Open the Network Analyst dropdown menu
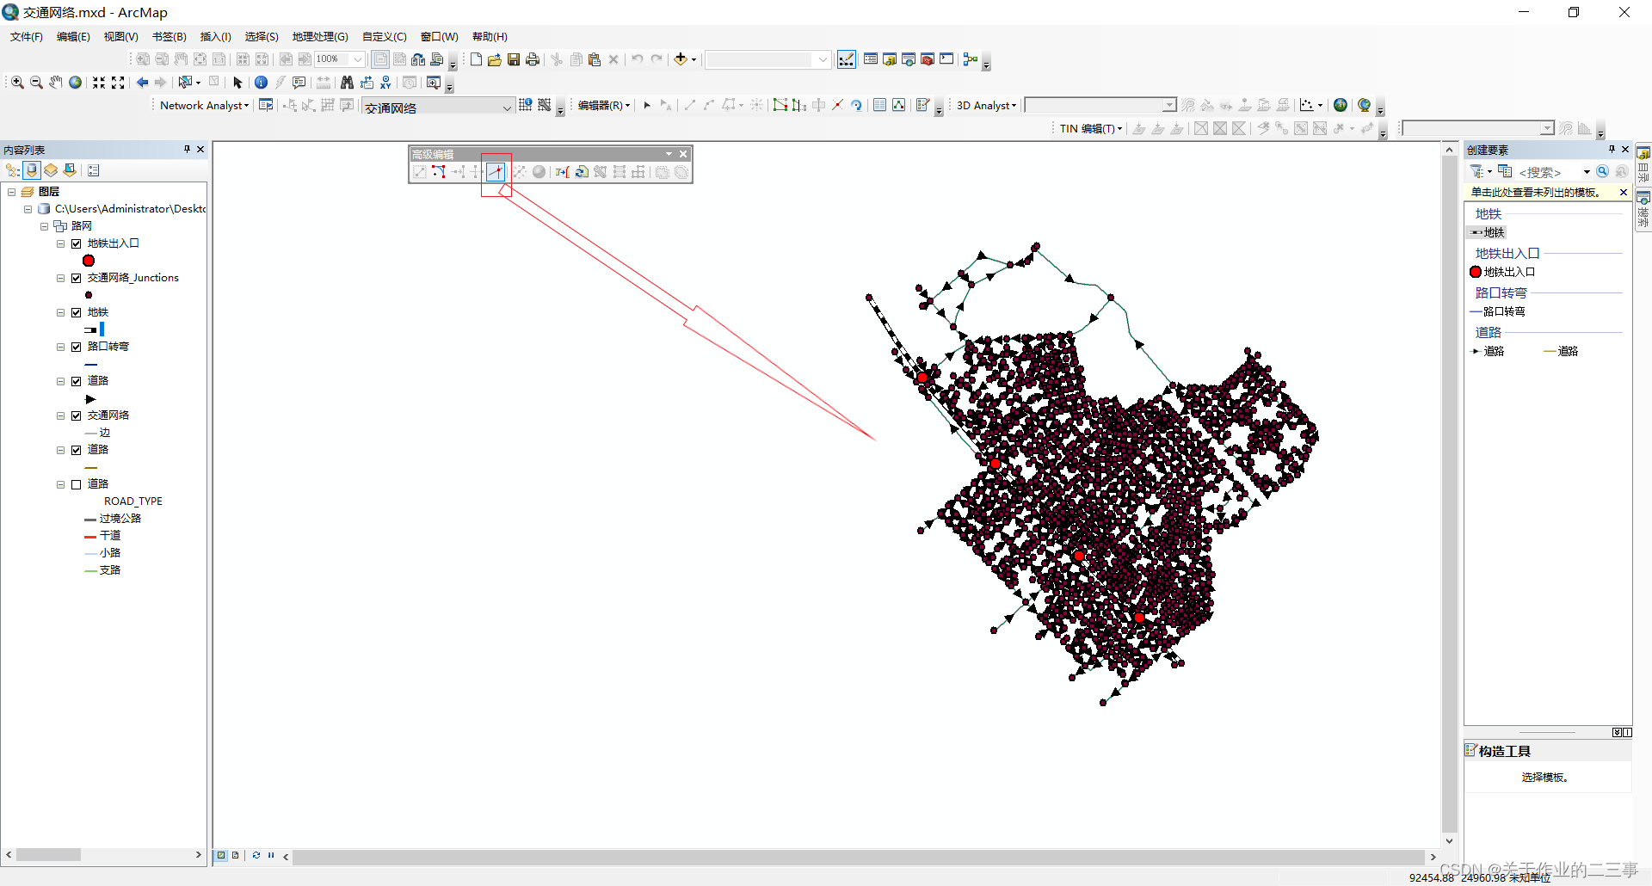Image resolution: width=1652 pixels, height=886 pixels. click(205, 105)
